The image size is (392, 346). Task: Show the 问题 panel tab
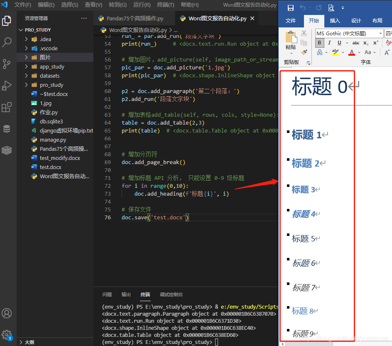[107, 294]
